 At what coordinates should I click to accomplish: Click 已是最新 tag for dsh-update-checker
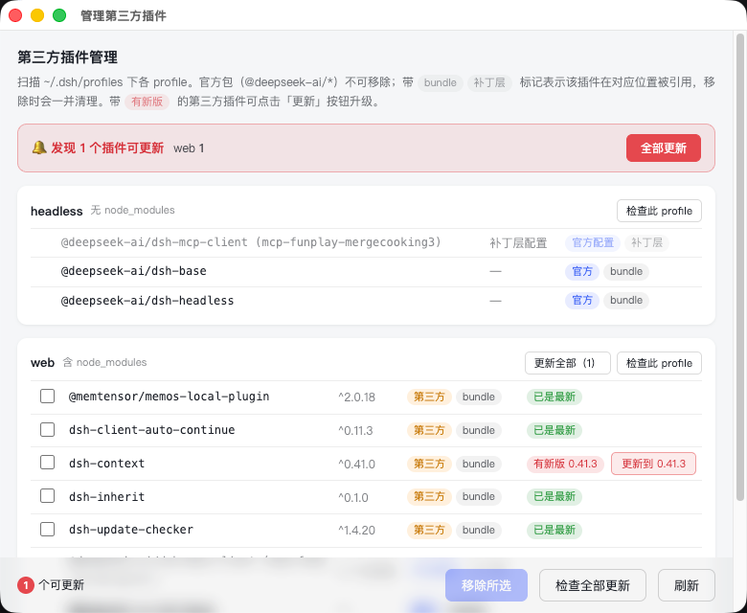[555, 530]
